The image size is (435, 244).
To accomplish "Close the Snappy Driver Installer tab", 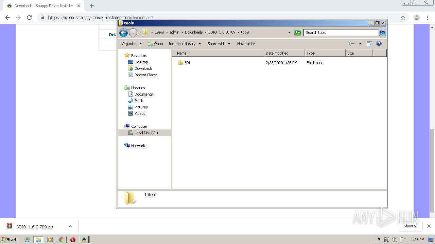I will coord(79,6).
